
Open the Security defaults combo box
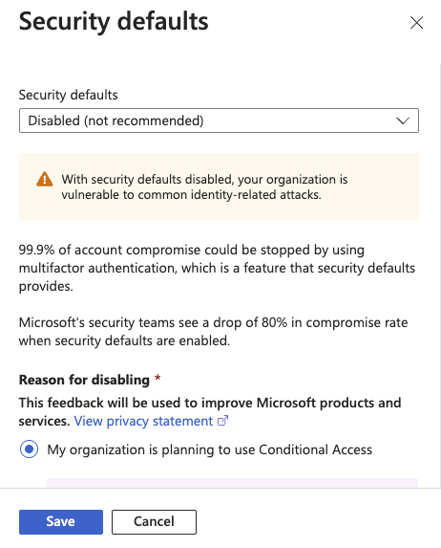[219, 121]
